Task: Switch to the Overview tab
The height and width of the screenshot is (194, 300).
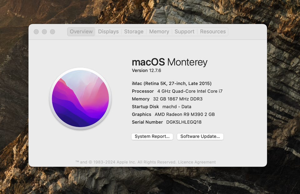Action: [x=81, y=32]
